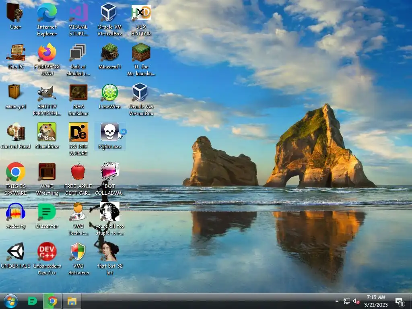Click the green Dissenter taskbar icon
Image resolution: width=412 pixels, height=309 pixels.
pyautogui.click(x=32, y=301)
